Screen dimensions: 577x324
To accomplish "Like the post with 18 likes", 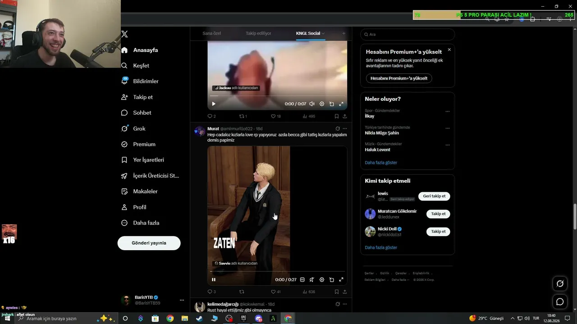I will tap(275, 116).
